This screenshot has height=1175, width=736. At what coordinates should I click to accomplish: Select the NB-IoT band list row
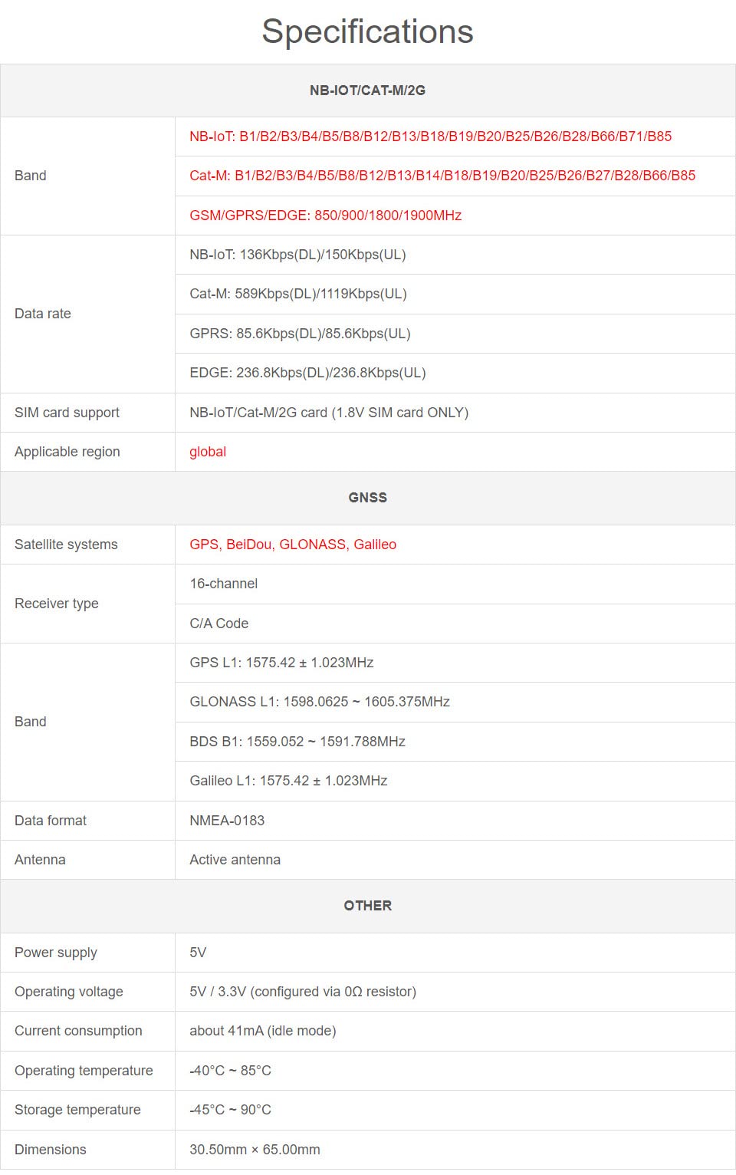430,137
